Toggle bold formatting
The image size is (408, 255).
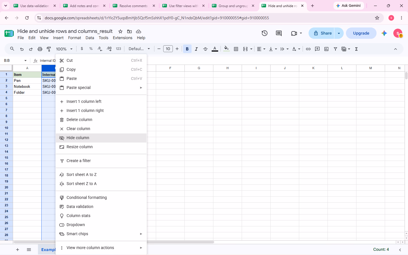(x=187, y=49)
